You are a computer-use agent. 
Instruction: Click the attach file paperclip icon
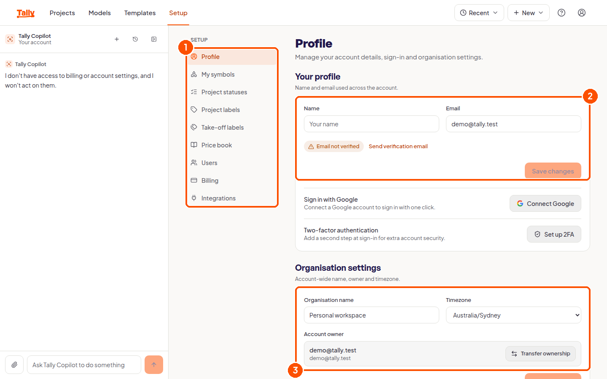[14, 365]
